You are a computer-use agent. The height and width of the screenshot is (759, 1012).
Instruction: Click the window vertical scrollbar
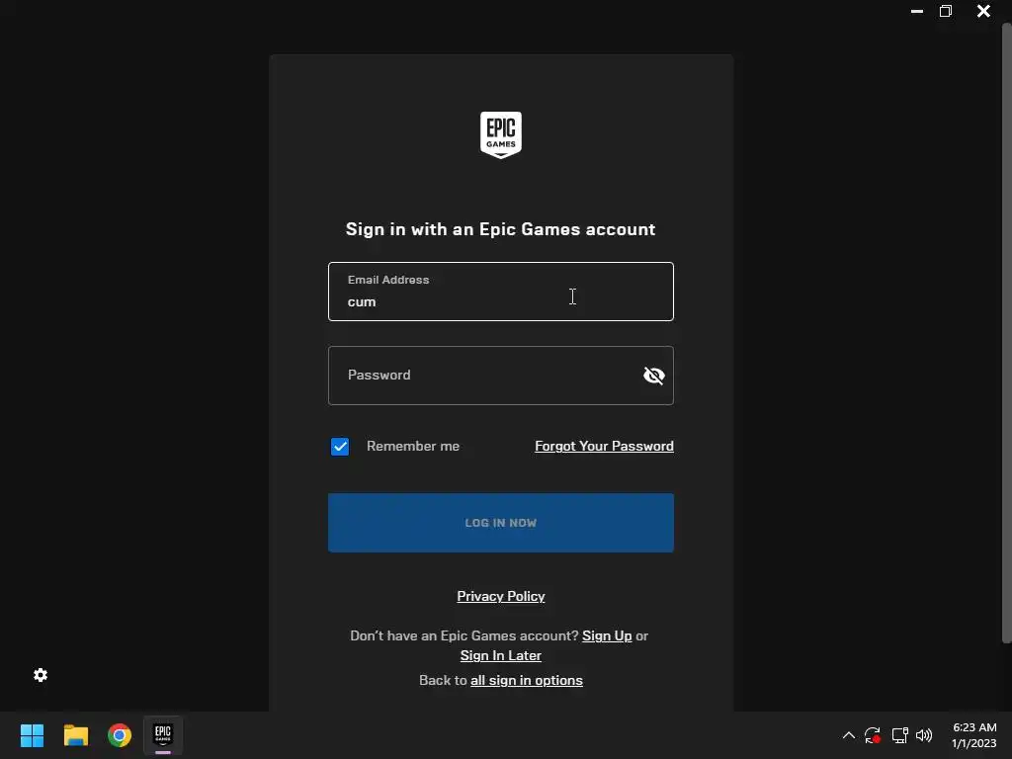1006,333
